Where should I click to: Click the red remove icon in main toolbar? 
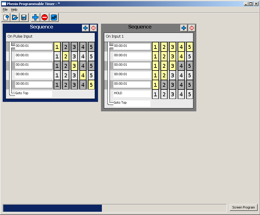click(45, 17)
